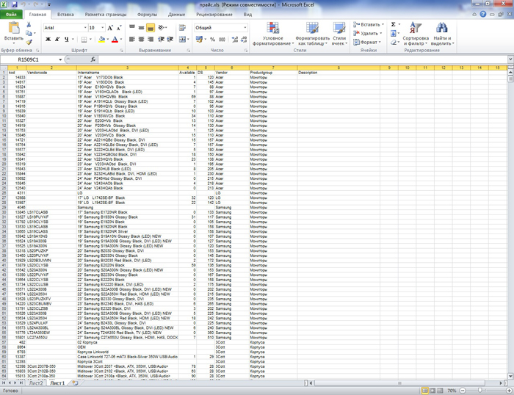Apply percent style
Screen dimensions: 514x395
[212, 40]
